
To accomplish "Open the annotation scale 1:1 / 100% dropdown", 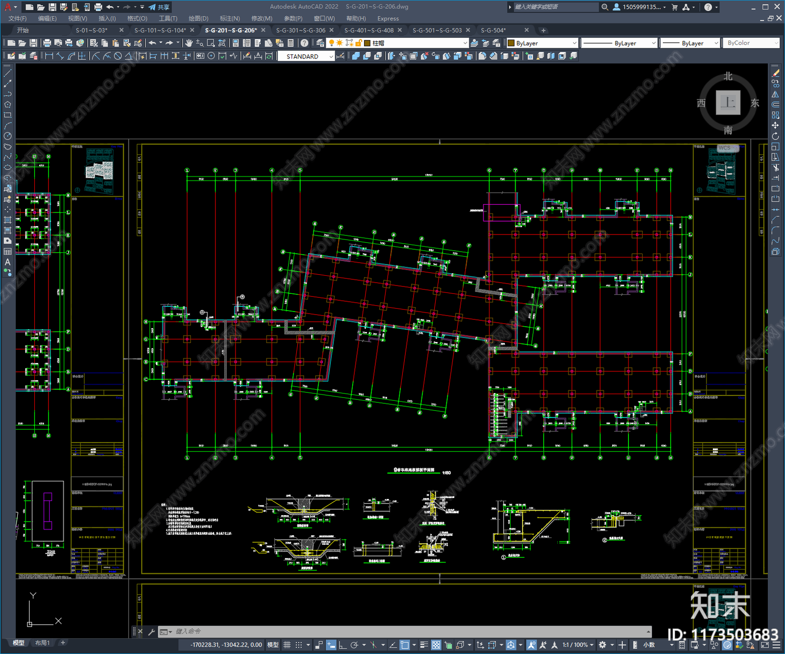I will click(x=578, y=645).
